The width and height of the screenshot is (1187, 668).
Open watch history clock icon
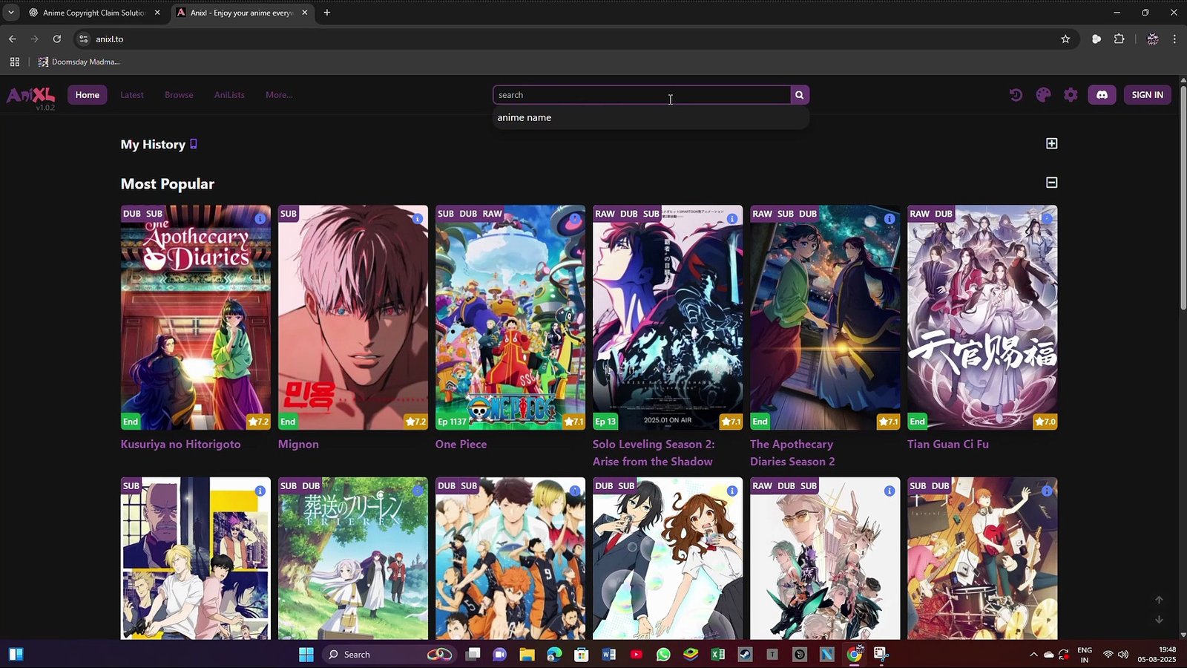1016,95
